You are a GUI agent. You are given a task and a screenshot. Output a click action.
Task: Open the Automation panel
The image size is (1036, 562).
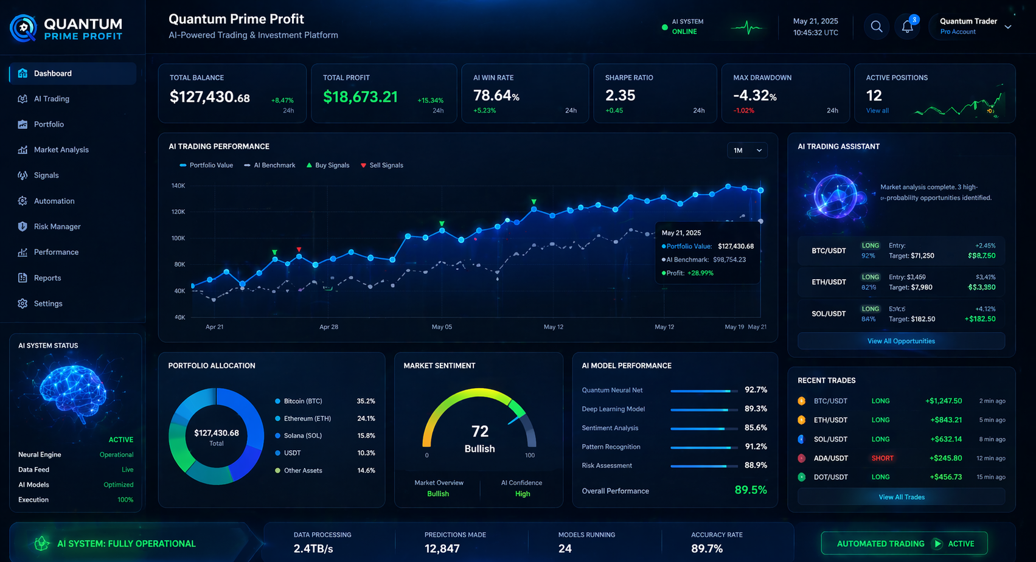[54, 201]
